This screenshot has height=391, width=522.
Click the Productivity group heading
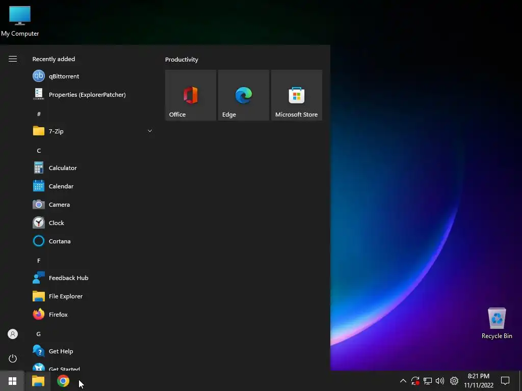point(181,60)
